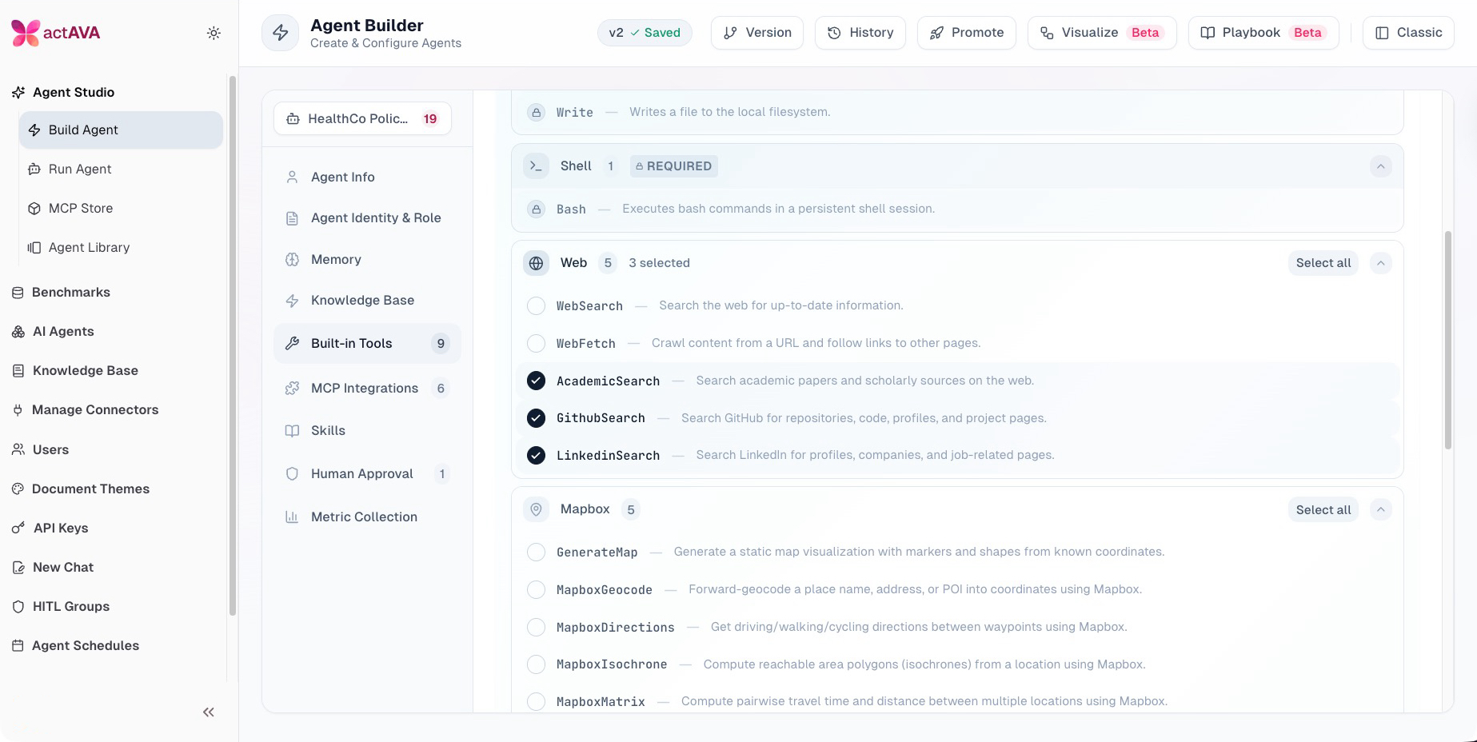1477x742 pixels.
Task: Collapse sidebar with double-chevron icon
Action: [x=209, y=712]
